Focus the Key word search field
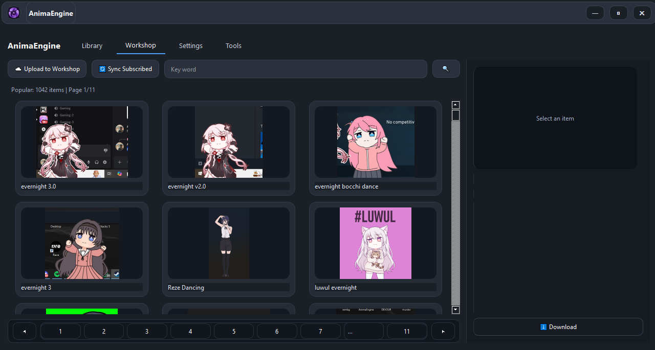The height and width of the screenshot is (350, 655). pos(295,69)
